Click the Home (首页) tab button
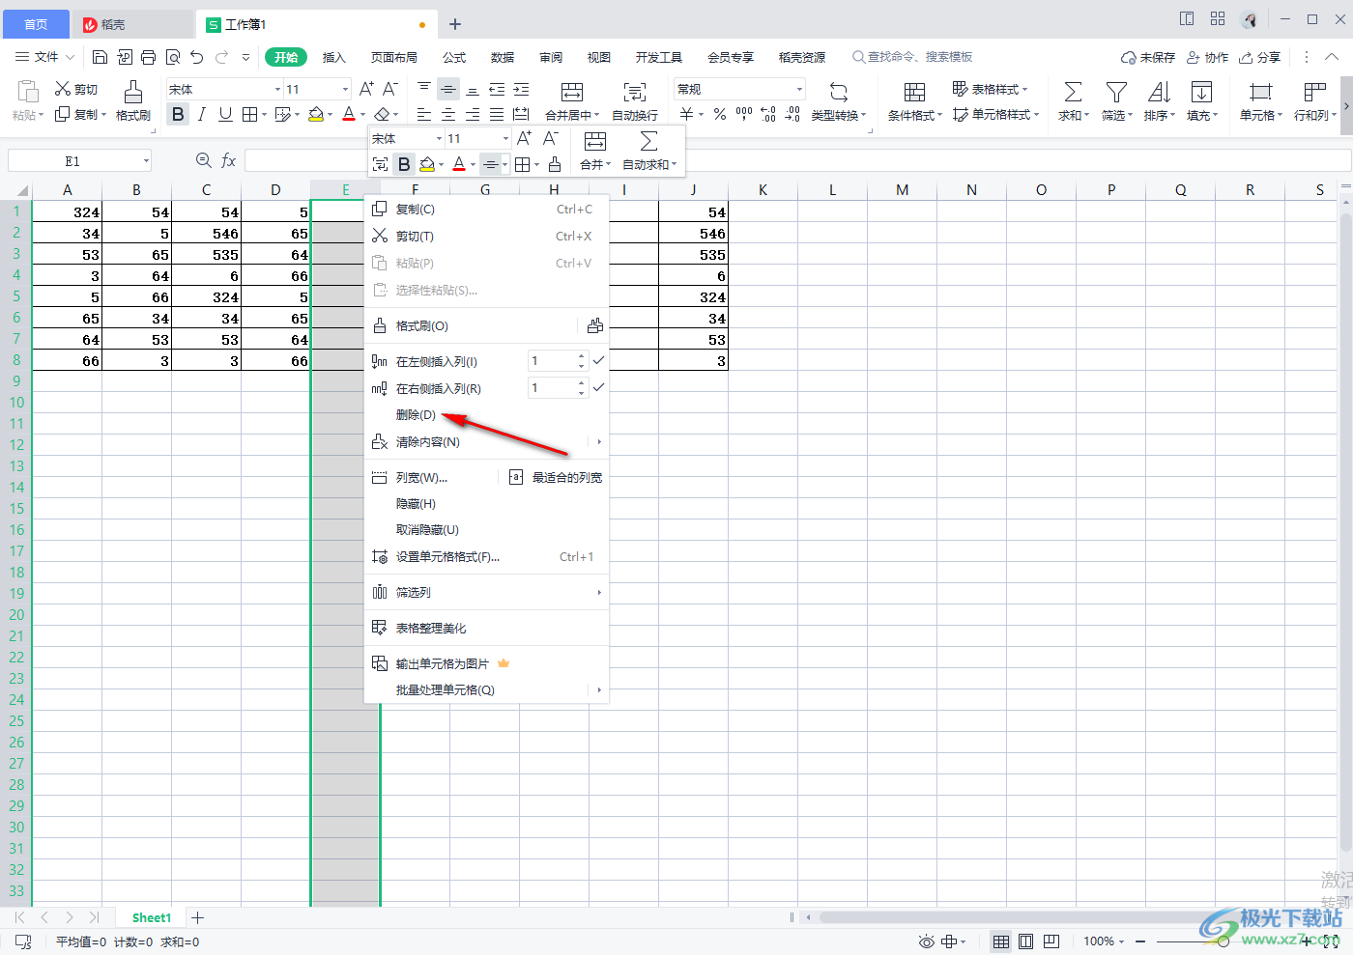 [x=36, y=24]
